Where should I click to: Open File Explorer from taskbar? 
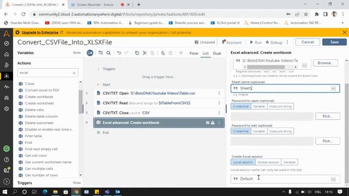[x=56, y=192]
